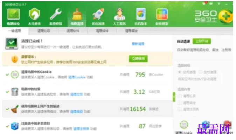Open the 清理注册表 link in registry row
This screenshot has width=236, height=140.
tap(81, 129)
